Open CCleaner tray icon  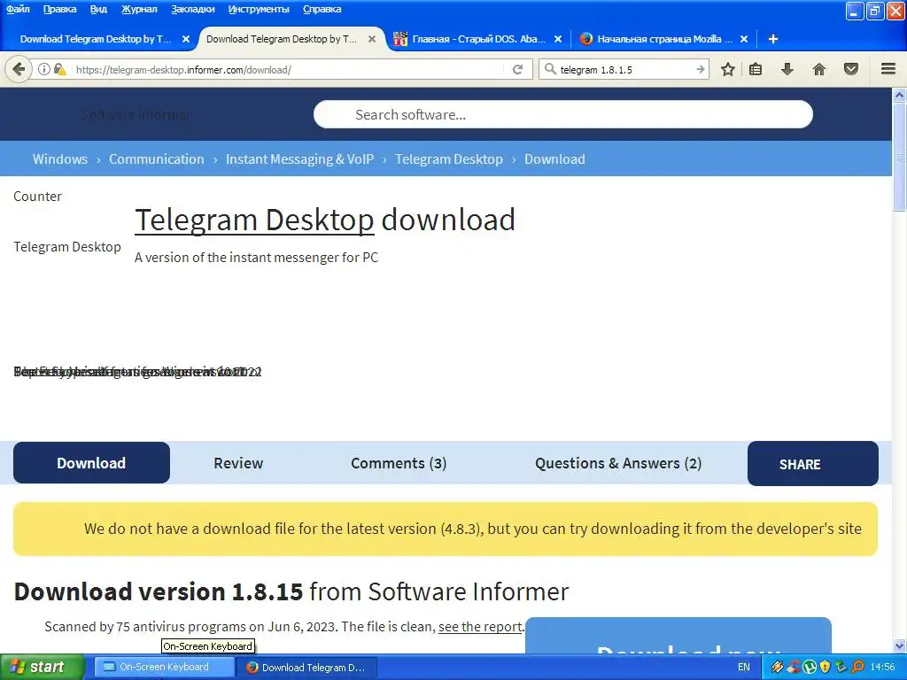[794, 668]
